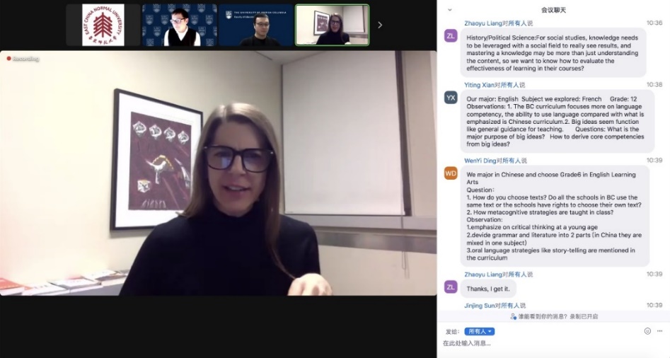
Task: Click sender name Yiting Xian
Action: click(x=480, y=85)
